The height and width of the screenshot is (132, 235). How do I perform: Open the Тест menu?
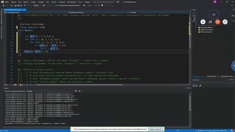tap(47, 2)
